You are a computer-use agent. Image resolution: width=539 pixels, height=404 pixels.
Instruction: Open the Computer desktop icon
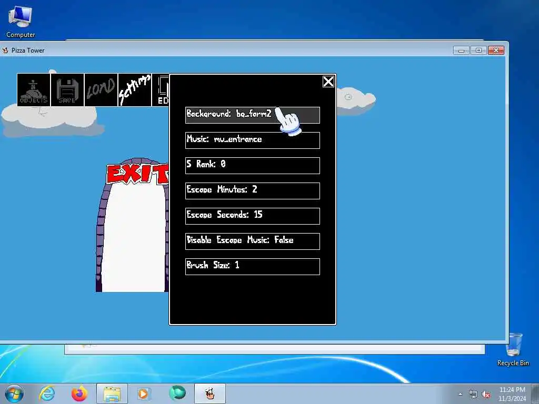point(21,21)
